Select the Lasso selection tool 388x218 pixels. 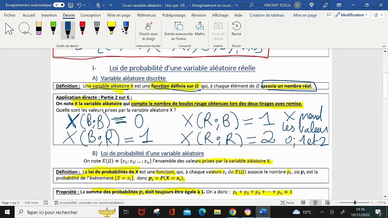tap(24, 29)
